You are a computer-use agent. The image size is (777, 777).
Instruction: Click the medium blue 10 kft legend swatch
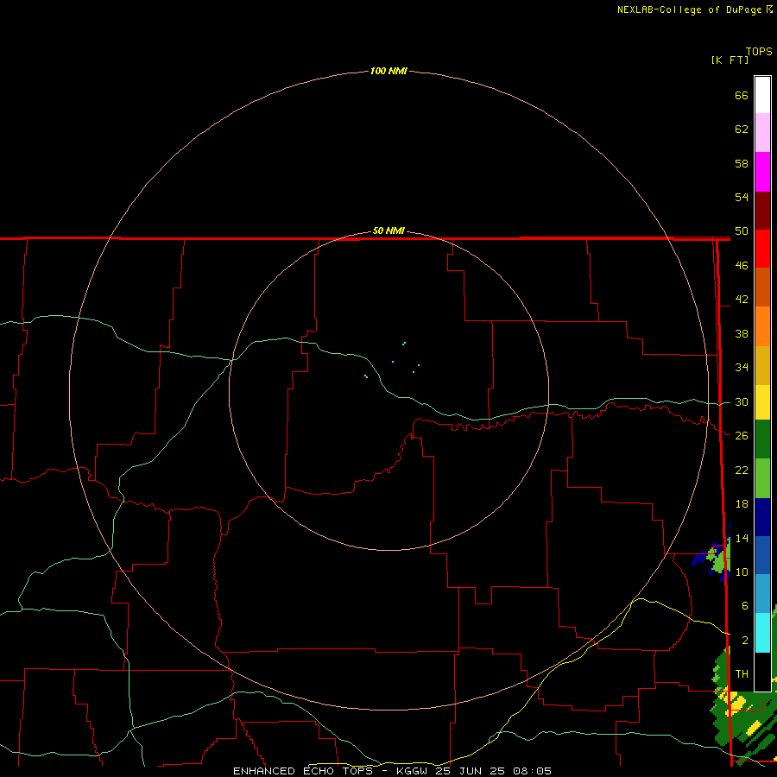pyautogui.click(x=762, y=555)
